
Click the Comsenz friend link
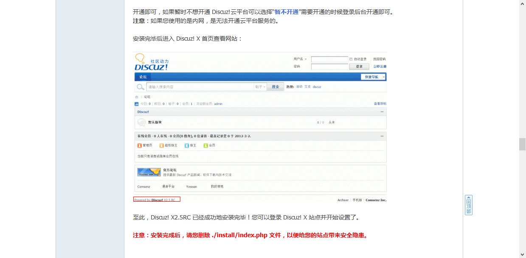144,186
